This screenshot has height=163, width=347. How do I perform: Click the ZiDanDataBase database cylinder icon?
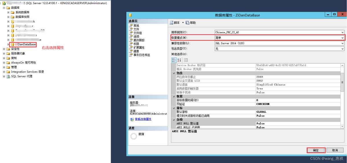(12, 45)
